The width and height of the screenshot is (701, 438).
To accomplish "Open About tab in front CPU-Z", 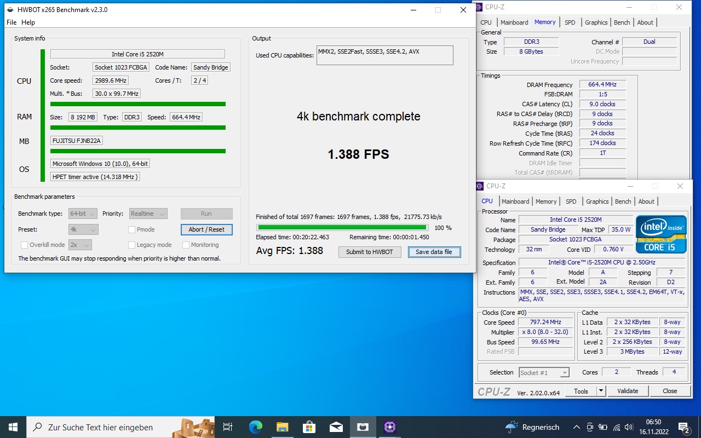I will 646,201.
